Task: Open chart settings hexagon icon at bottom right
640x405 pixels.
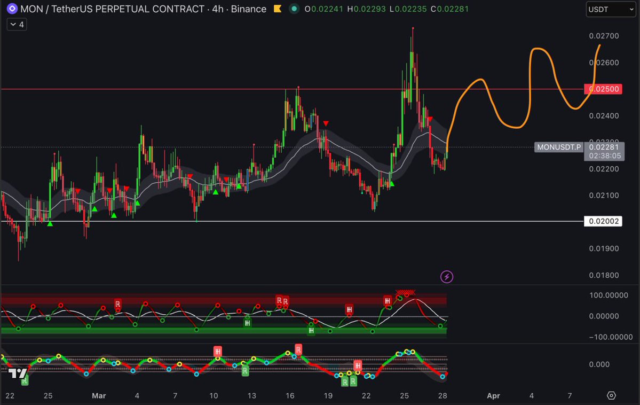Action: coord(611,395)
